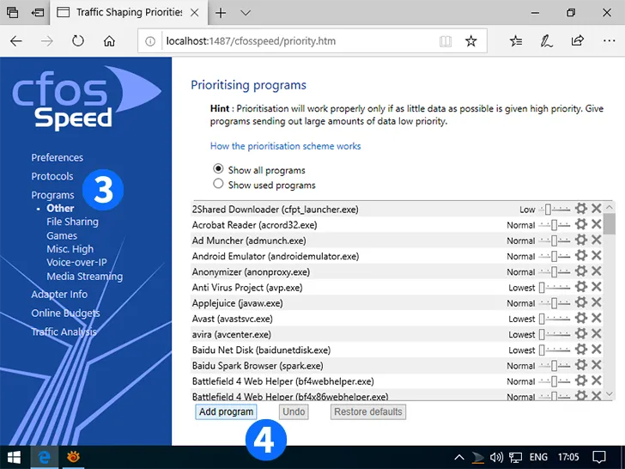
Task: Open Baidu Net Disk gear settings
Action: pyautogui.click(x=581, y=350)
